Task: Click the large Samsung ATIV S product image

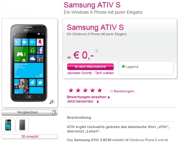Action: point(29,63)
